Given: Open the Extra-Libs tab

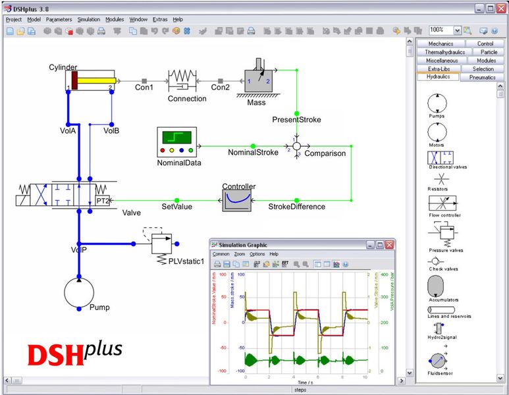Looking at the screenshot, I should (439, 69).
